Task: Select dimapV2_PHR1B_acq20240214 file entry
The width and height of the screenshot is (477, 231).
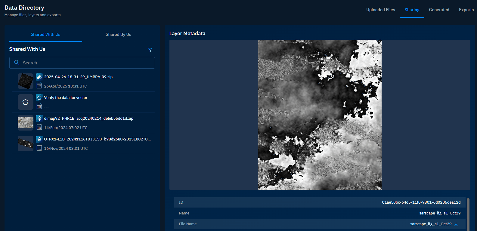Action: coord(88,119)
